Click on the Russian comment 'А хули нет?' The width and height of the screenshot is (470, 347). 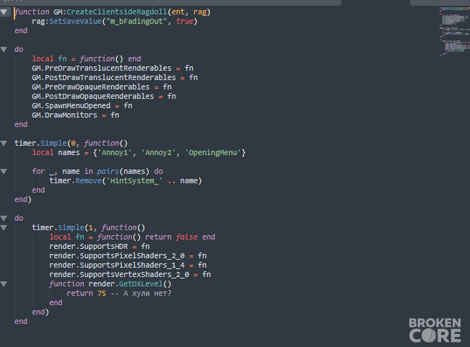coord(147,294)
